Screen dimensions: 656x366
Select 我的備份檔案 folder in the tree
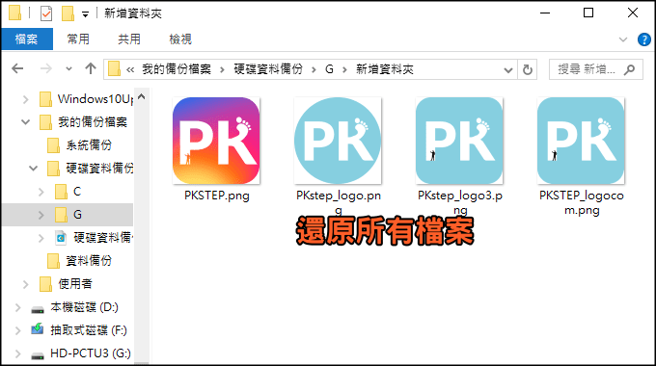point(93,122)
